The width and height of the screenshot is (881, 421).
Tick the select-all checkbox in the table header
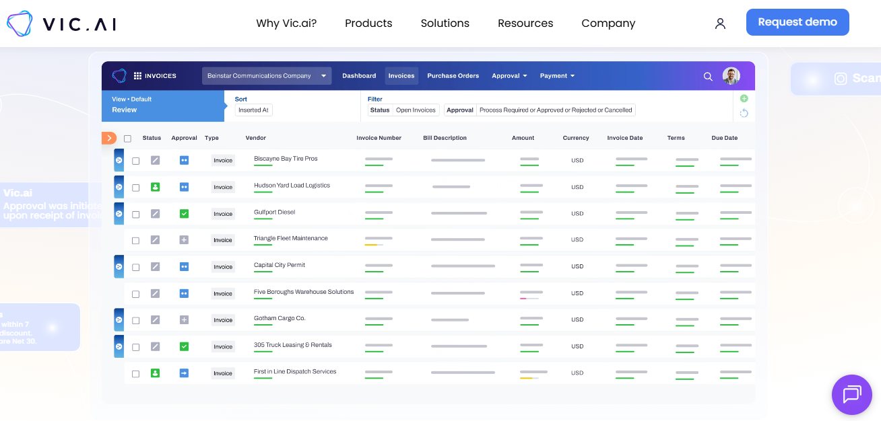[x=127, y=139]
